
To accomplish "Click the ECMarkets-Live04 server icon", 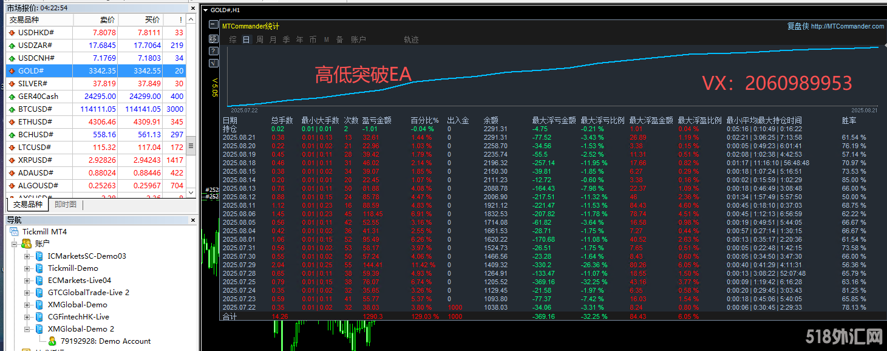I will point(39,281).
